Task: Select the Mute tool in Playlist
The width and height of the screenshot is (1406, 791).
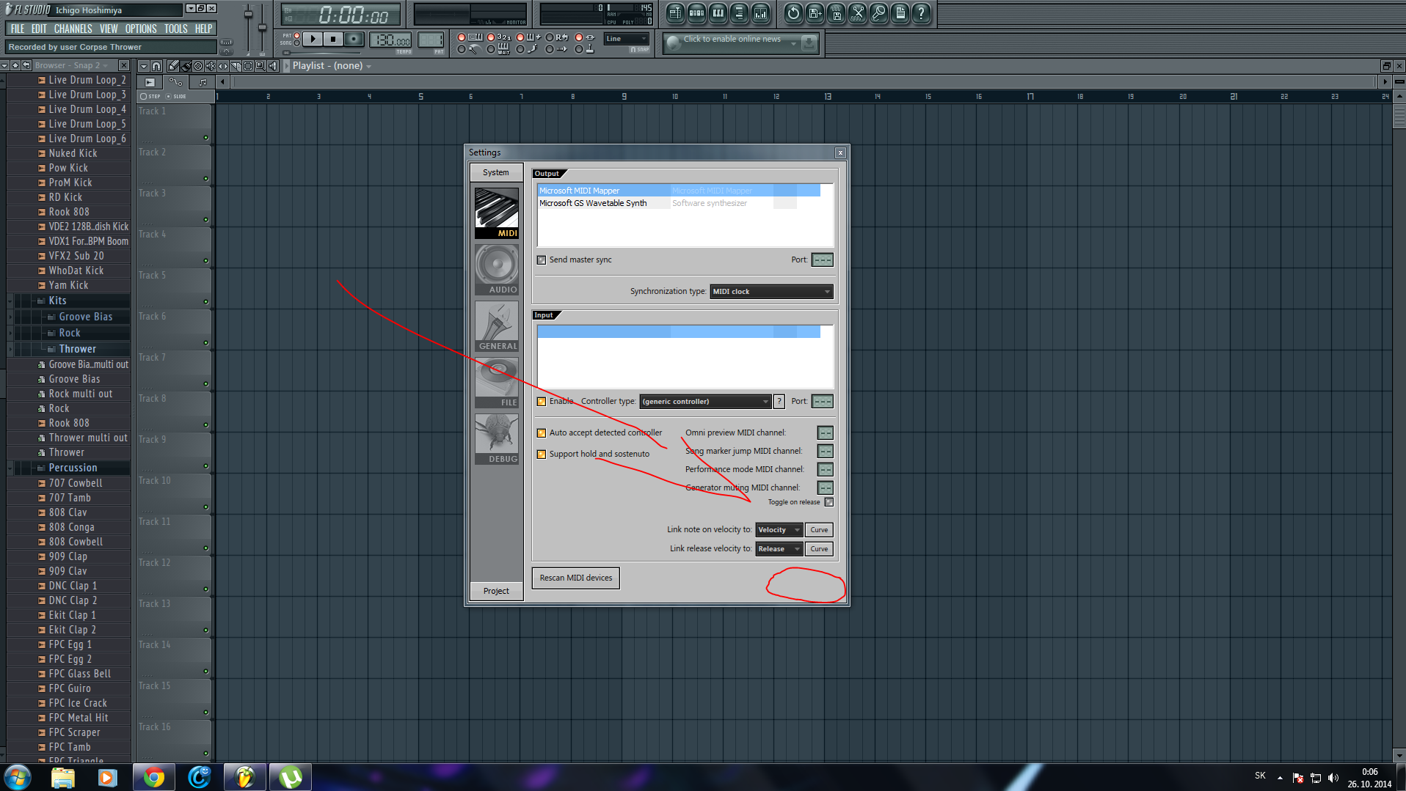Action: click(x=211, y=66)
